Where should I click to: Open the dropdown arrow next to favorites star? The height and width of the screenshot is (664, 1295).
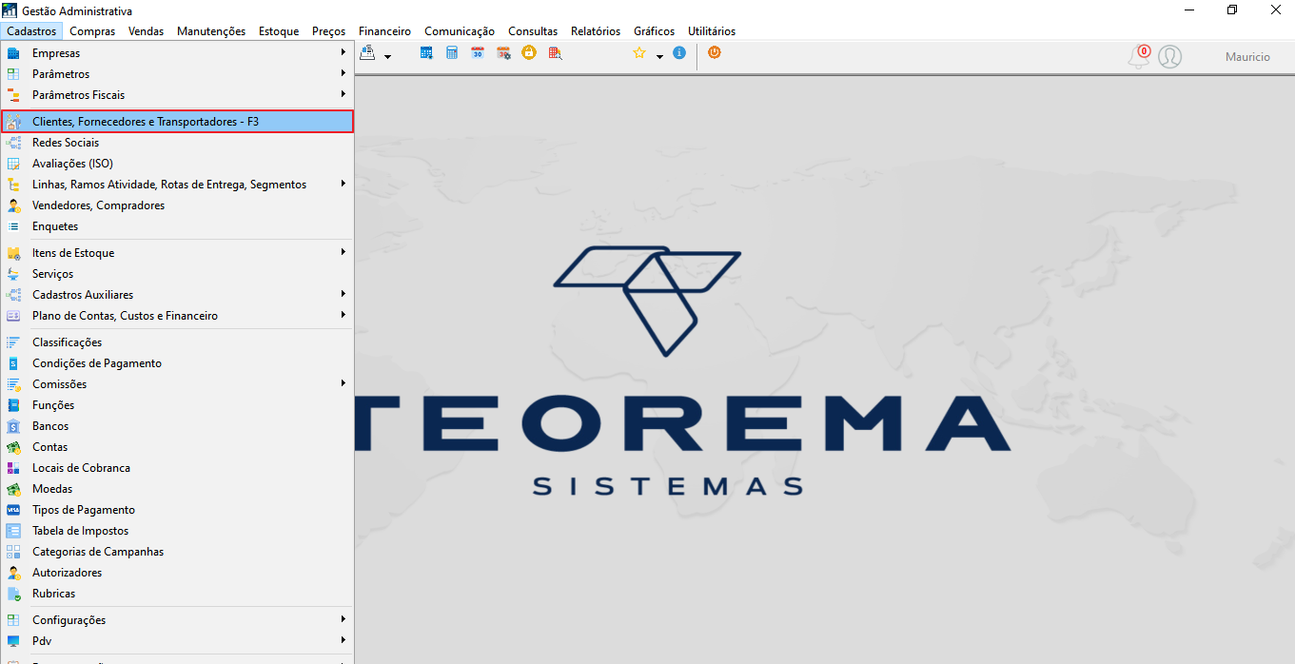point(659,57)
